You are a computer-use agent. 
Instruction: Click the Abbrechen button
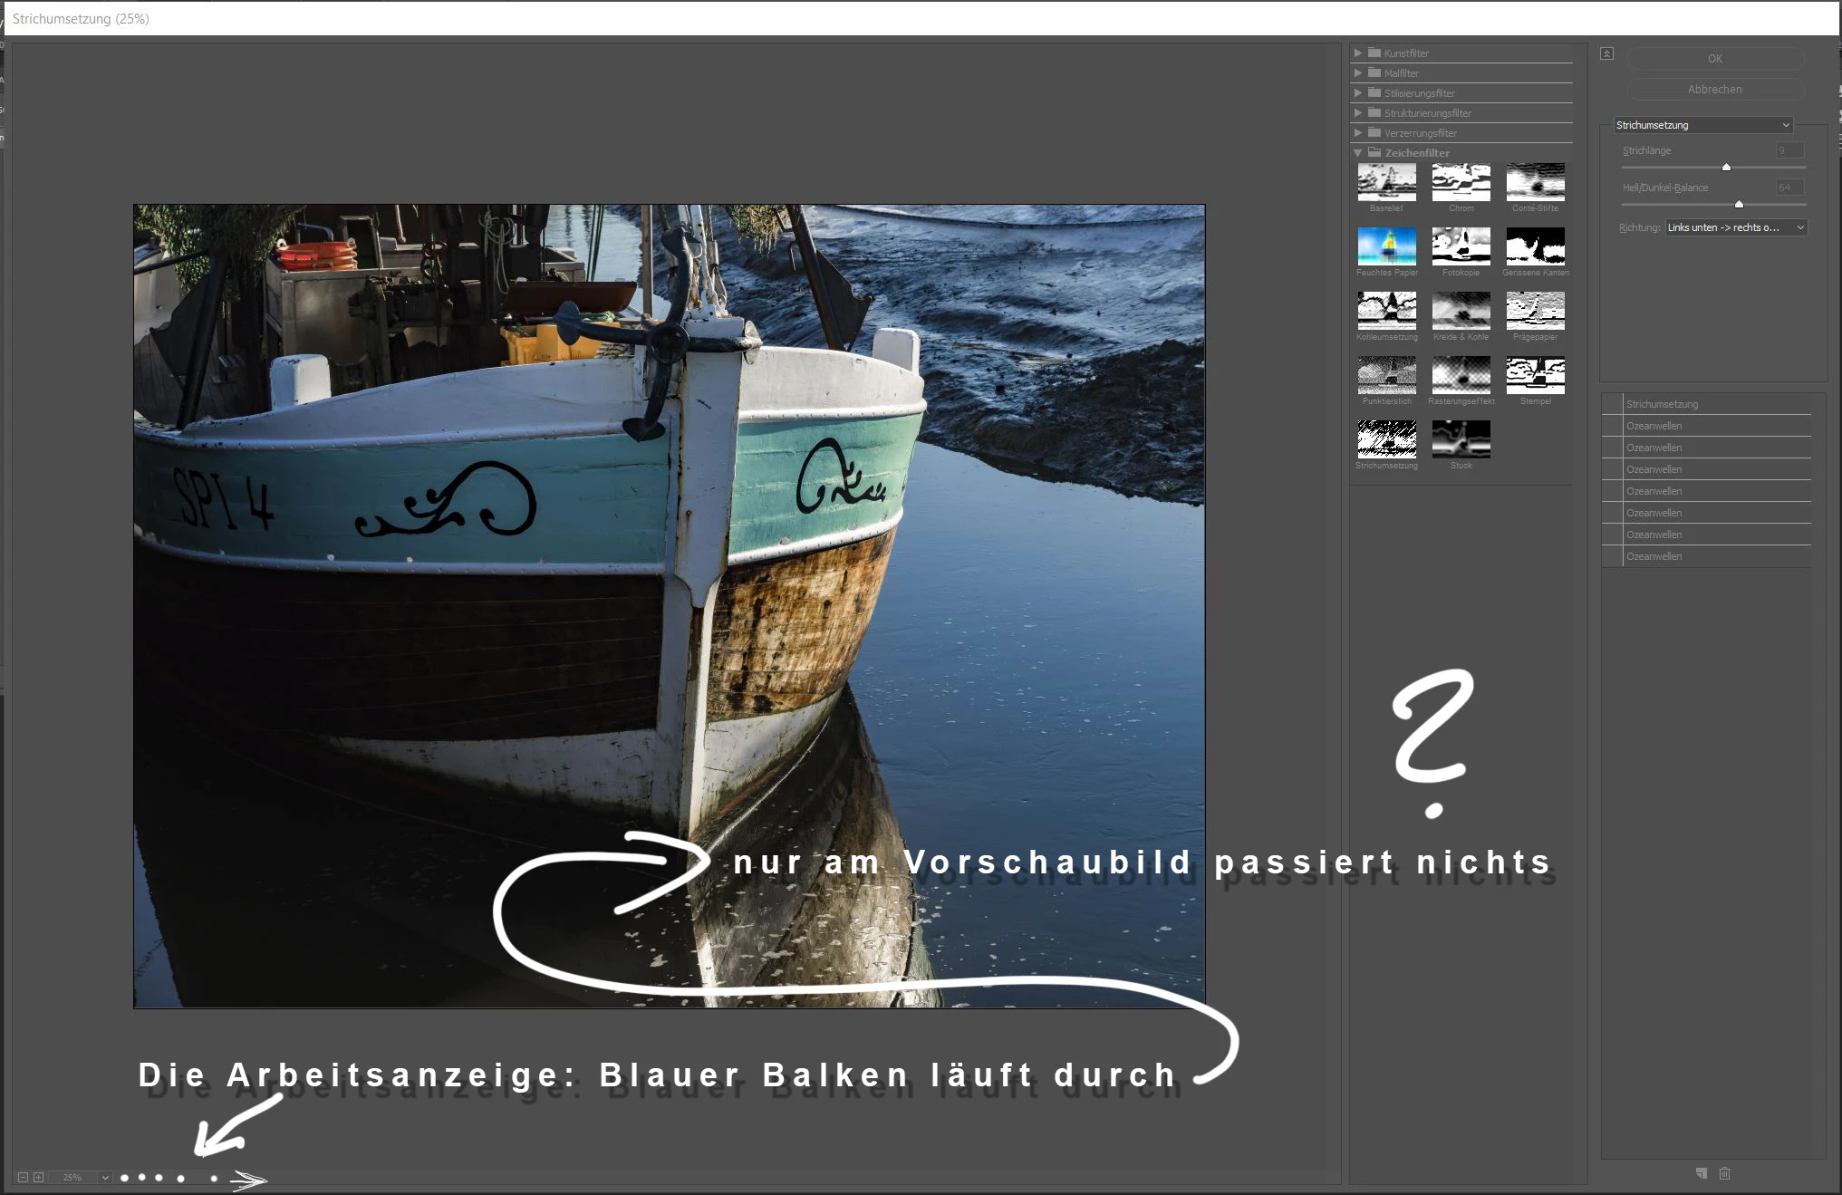click(x=1714, y=90)
